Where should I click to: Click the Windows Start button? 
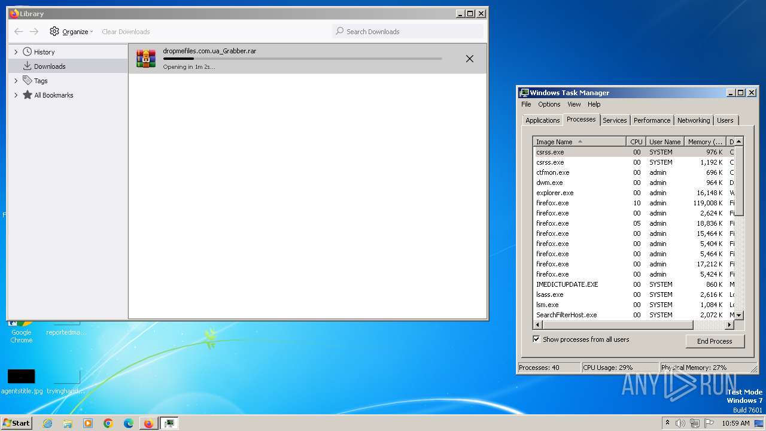pos(17,423)
